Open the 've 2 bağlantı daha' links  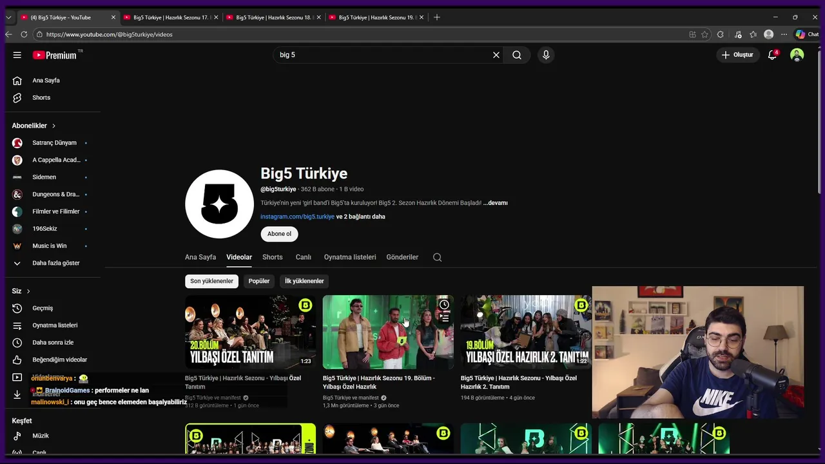[360, 217]
